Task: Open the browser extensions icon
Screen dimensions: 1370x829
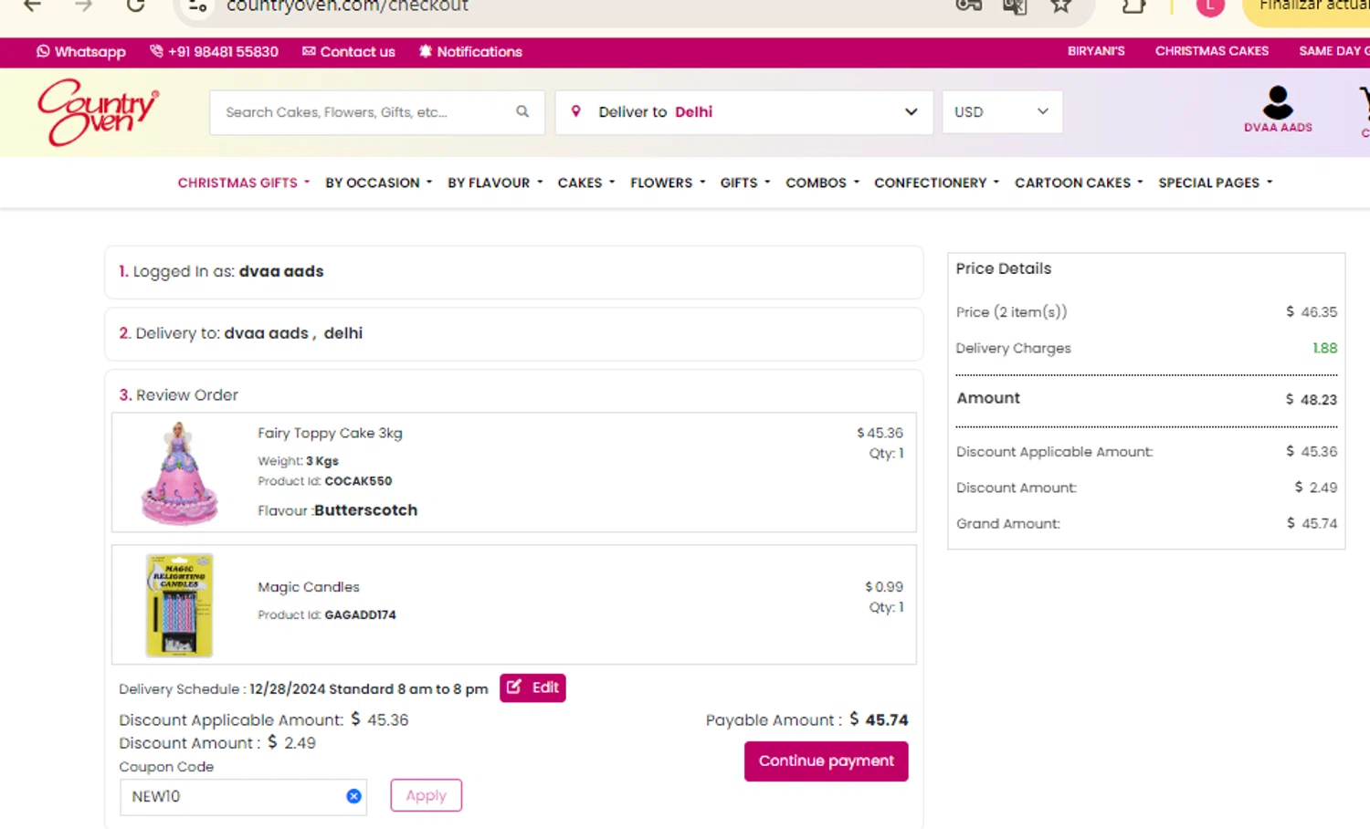Action: (x=1133, y=5)
